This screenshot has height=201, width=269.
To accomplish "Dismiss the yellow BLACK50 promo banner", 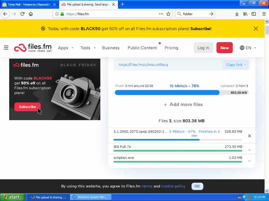I will [256, 29].
